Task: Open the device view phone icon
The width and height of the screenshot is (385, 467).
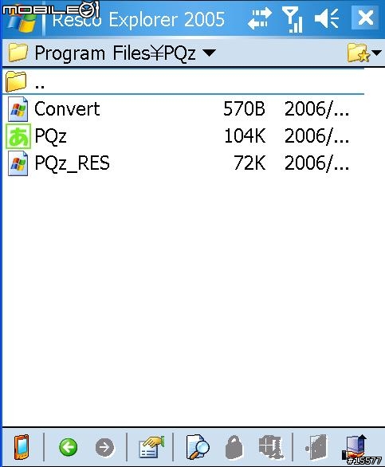Action: pos(22,447)
